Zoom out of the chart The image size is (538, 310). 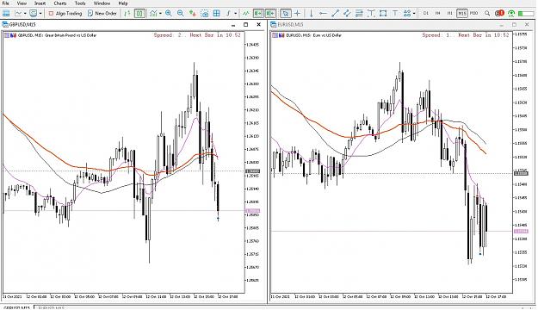coord(181,14)
